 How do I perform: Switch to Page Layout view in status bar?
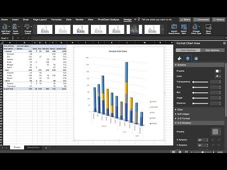(x=180, y=152)
